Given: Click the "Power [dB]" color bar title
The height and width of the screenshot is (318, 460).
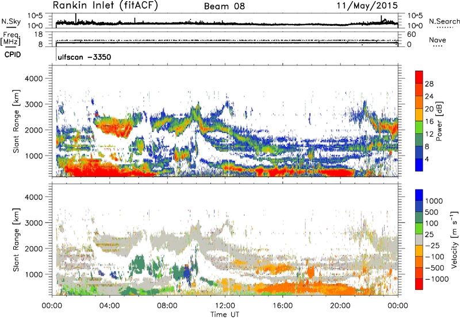Looking at the screenshot, I should pos(439,121).
